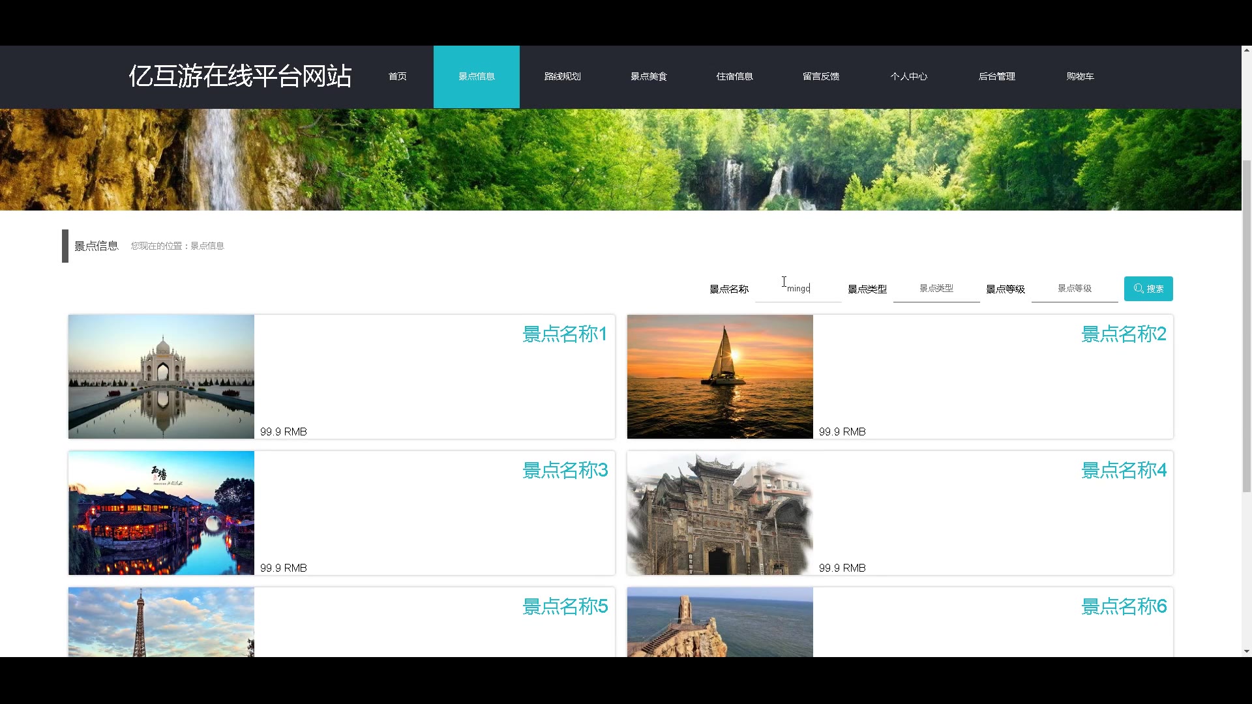Click the 景点类型 filter field
The image size is (1252, 704).
click(x=936, y=289)
